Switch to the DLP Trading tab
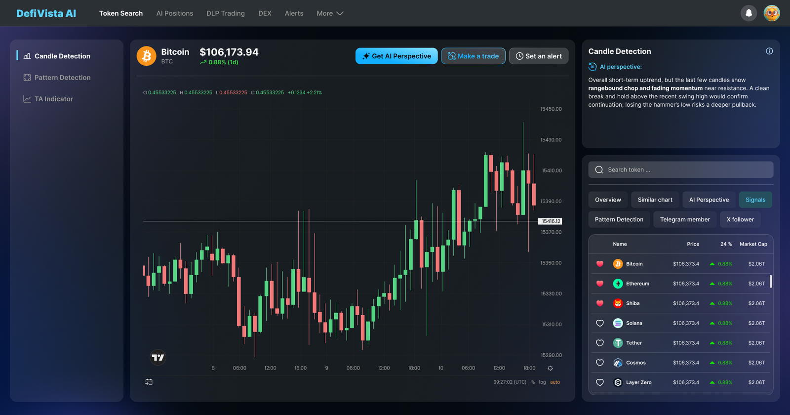The height and width of the screenshot is (415, 790). tap(226, 13)
